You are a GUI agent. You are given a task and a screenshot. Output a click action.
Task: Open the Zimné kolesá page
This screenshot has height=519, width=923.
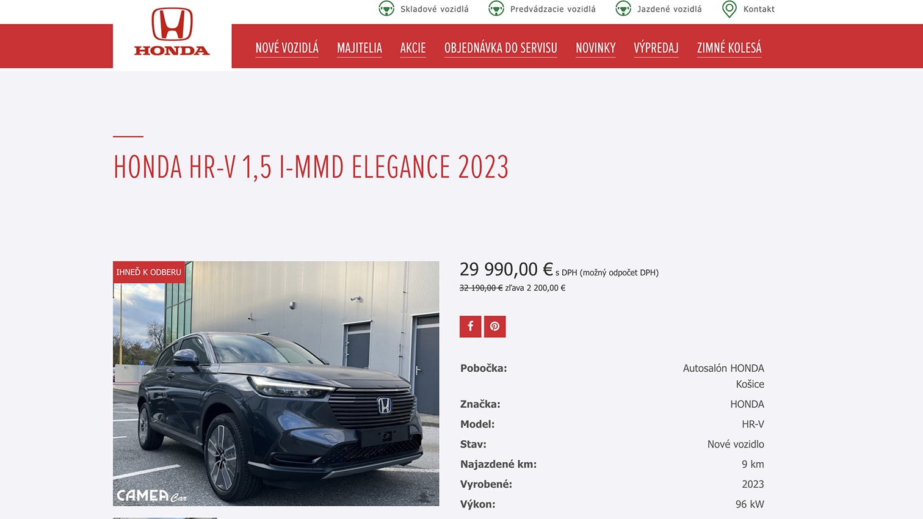(729, 48)
